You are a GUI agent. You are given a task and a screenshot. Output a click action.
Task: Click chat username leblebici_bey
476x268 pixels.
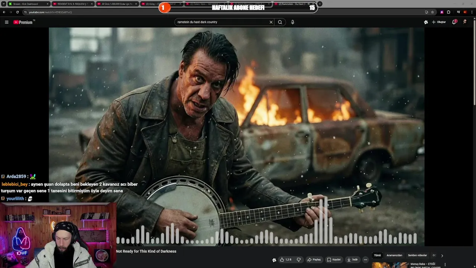15,184
